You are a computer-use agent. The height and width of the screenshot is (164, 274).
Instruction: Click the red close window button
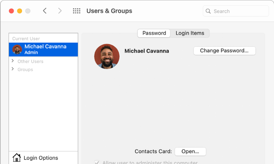point(11,11)
